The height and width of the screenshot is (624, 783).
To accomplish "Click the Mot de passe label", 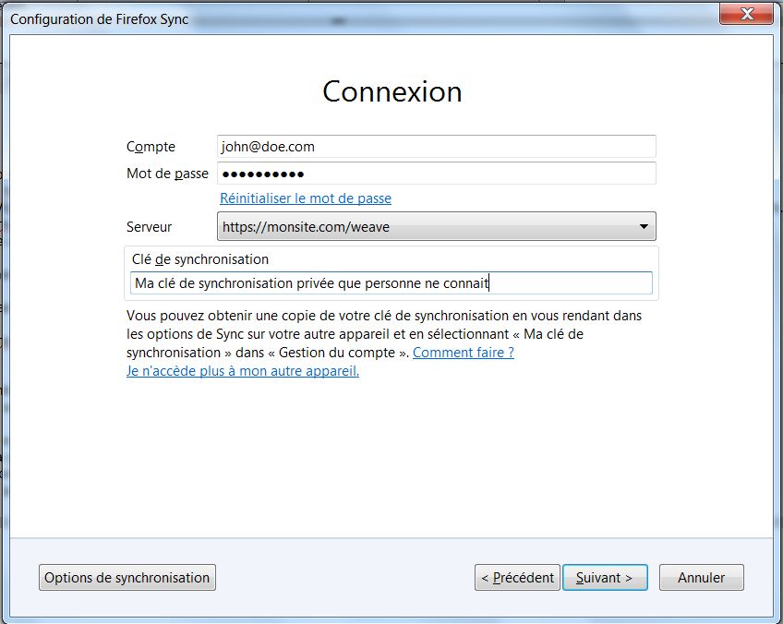I will click(x=167, y=174).
